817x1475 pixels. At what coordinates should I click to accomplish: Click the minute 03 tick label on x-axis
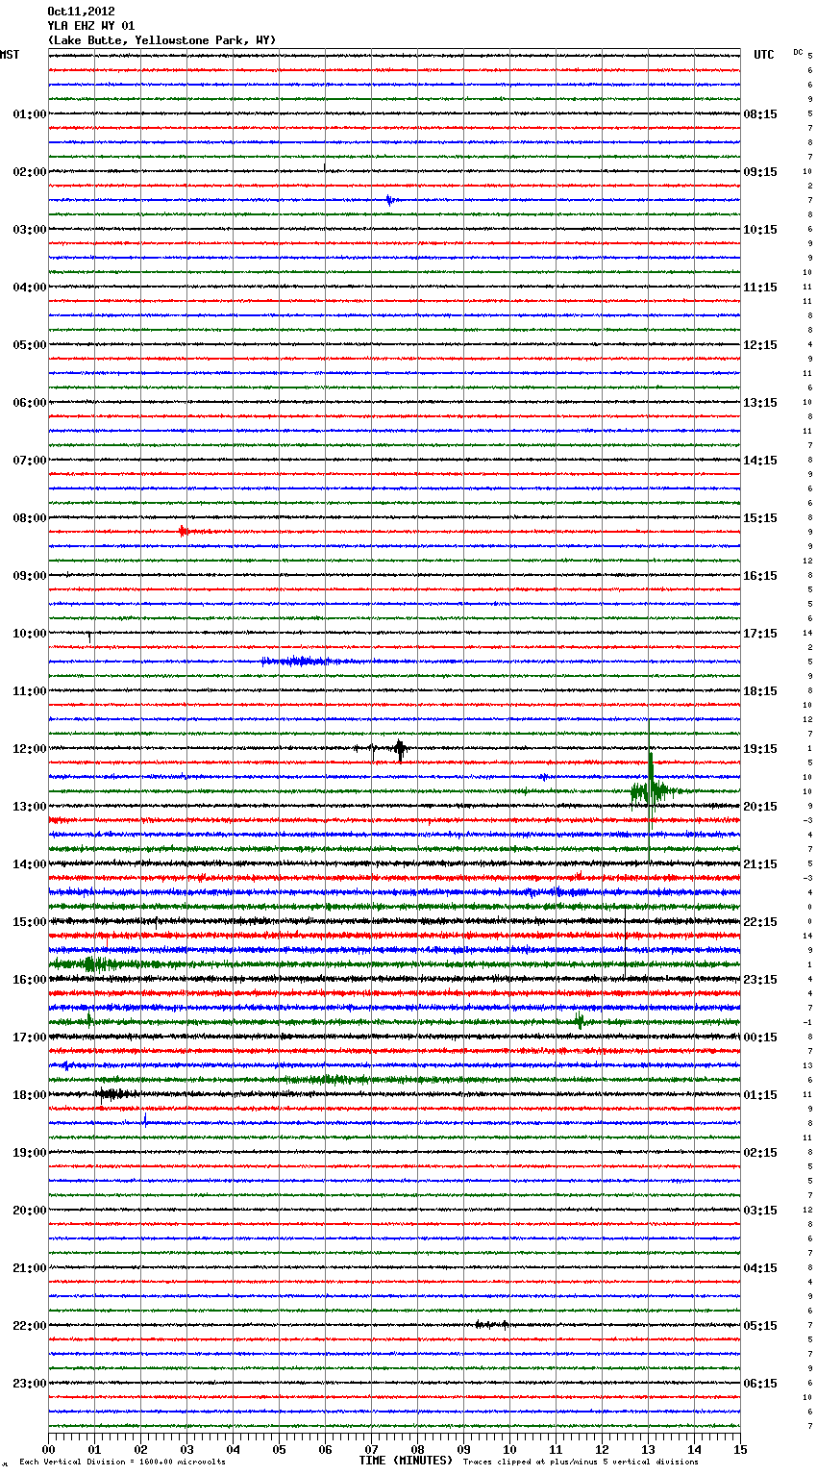[186, 1449]
